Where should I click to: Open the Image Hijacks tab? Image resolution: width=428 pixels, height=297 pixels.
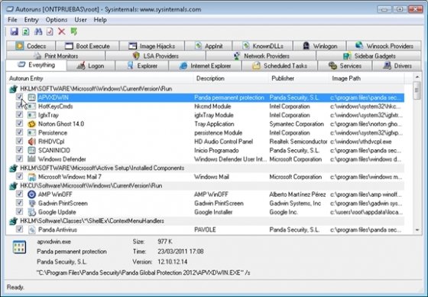(152, 46)
